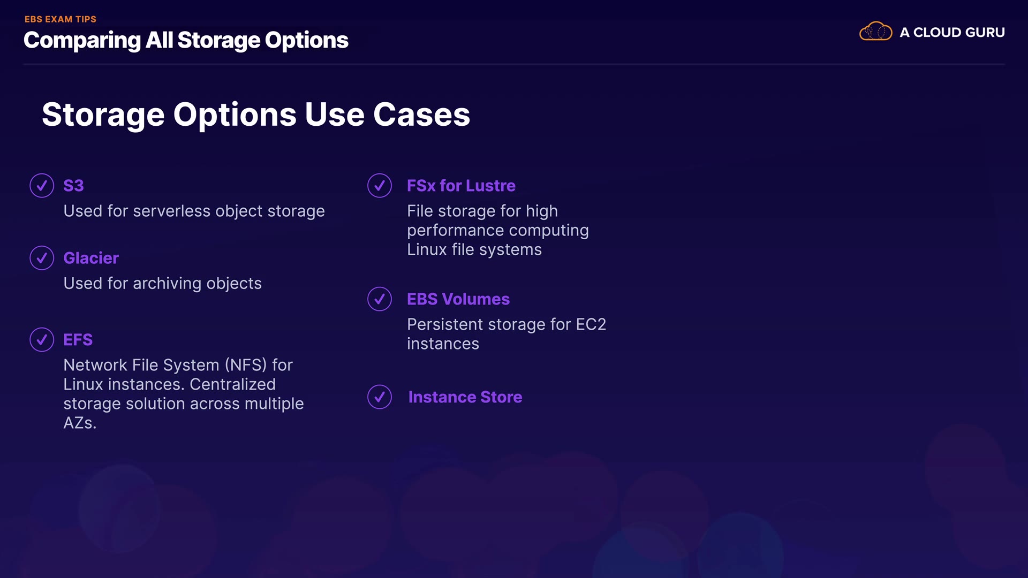Select the FSx for Lustre heading
The image size is (1028, 578).
(461, 186)
